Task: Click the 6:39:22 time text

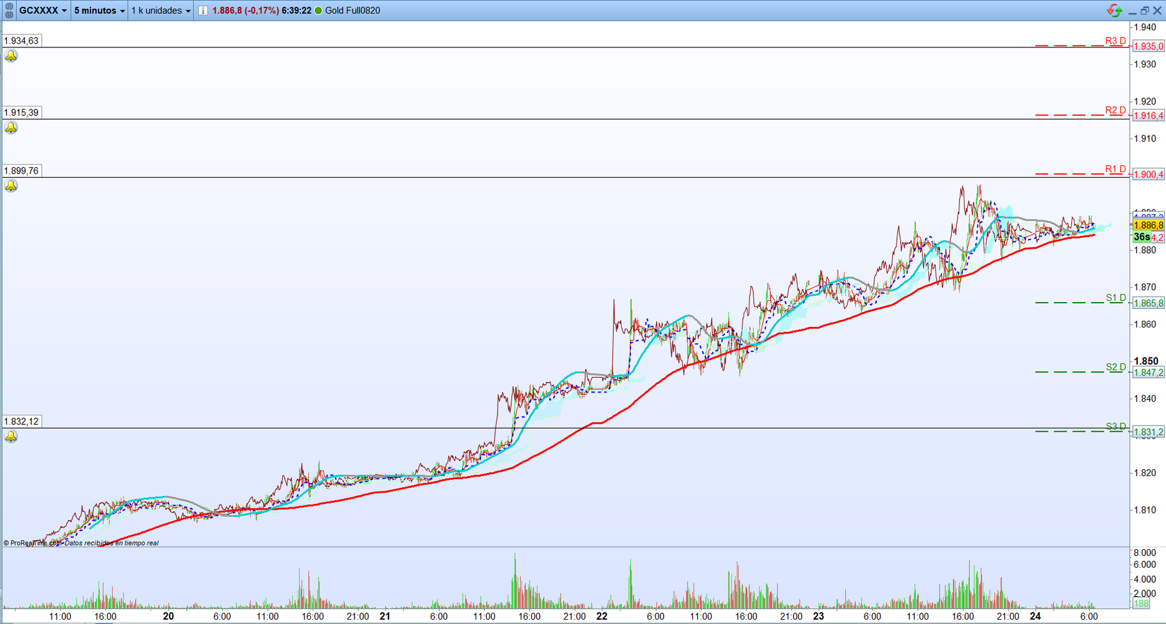Action: pyautogui.click(x=296, y=11)
